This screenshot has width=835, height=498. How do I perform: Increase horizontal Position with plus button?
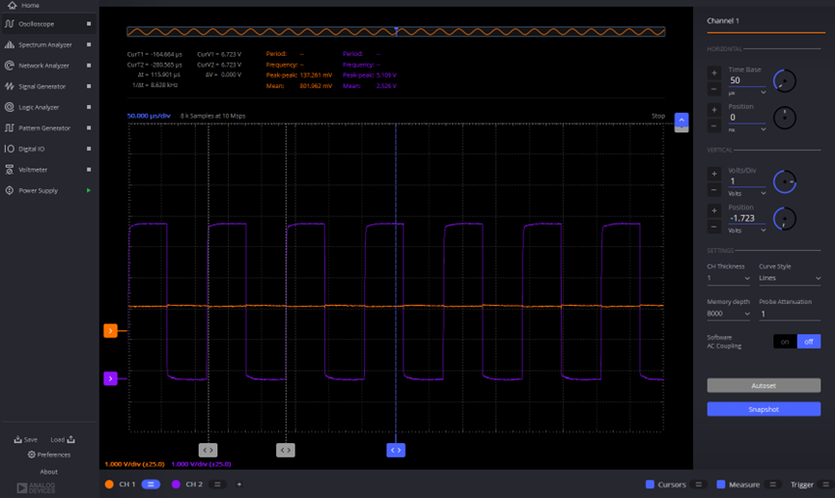(x=714, y=110)
